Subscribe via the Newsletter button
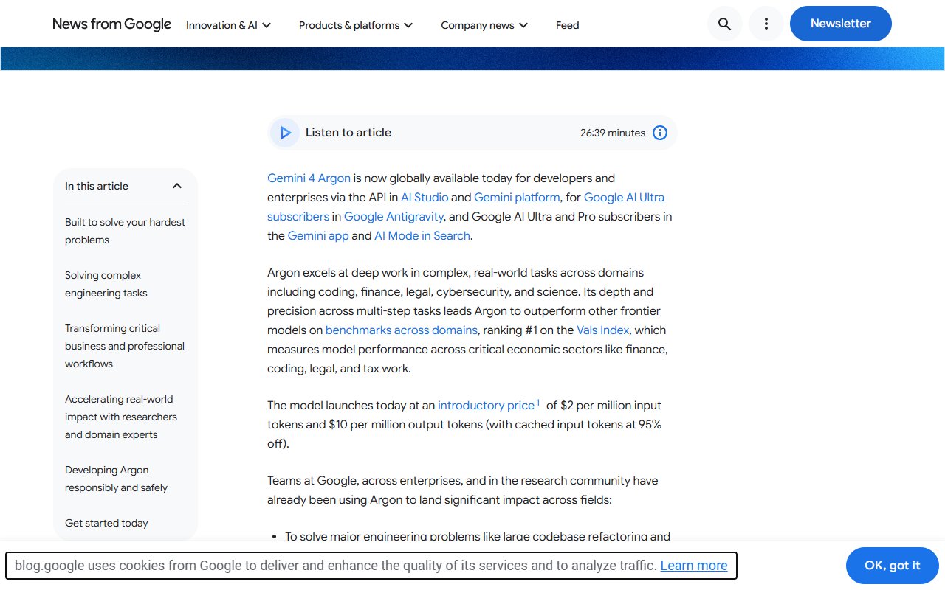This screenshot has width=945, height=590. (x=841, y=24)
